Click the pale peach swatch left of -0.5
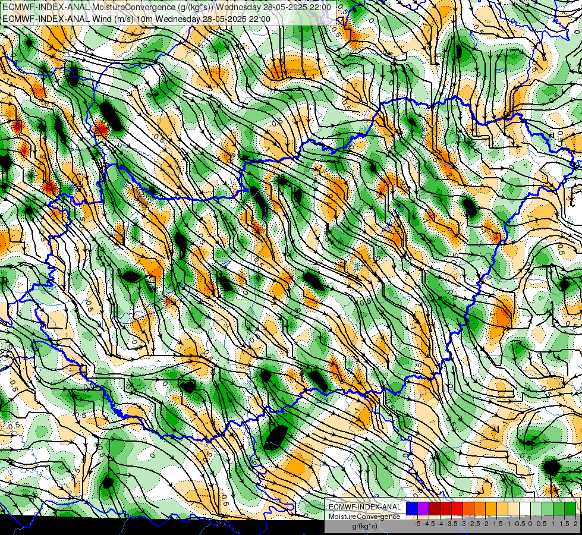Screen dimensions: 582x535 (514, 508)
